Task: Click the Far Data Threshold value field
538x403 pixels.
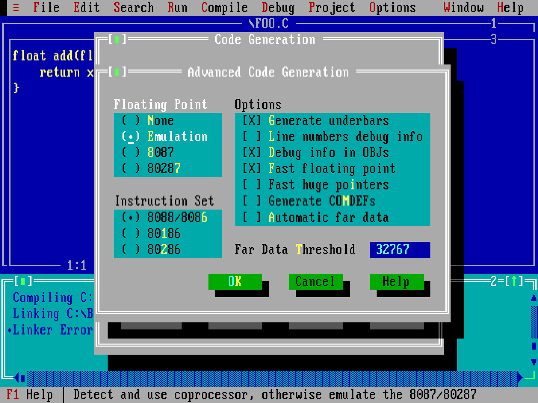Action: [399, 249]
